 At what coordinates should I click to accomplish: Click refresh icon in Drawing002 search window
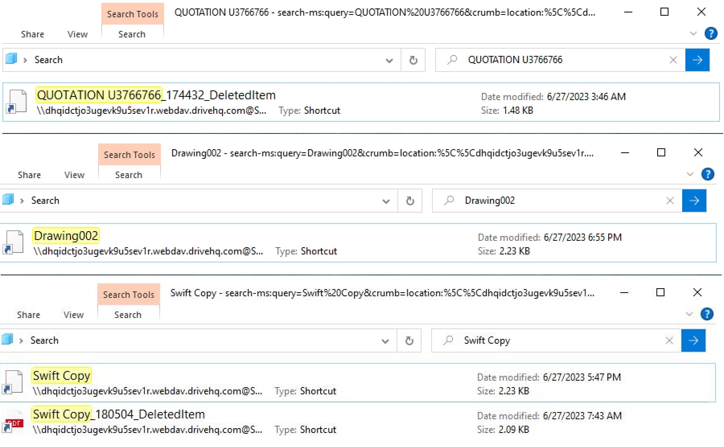click(410, 201)
